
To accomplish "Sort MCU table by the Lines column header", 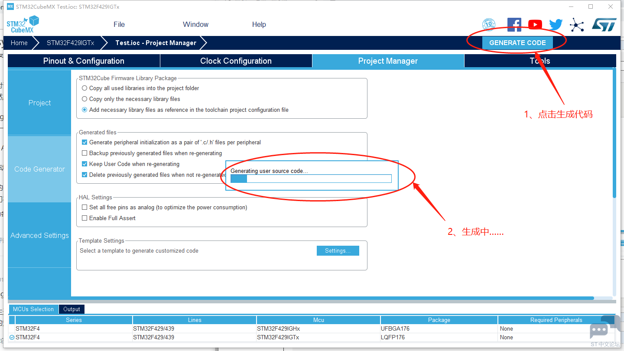I will coord(195,320).
